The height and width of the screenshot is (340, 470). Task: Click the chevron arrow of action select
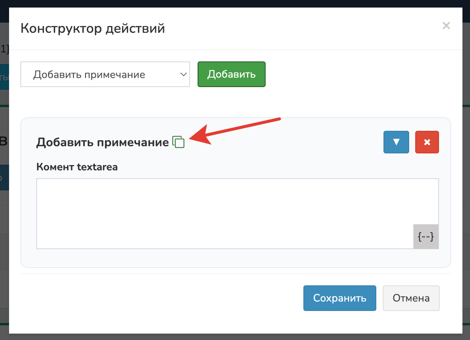184,75
